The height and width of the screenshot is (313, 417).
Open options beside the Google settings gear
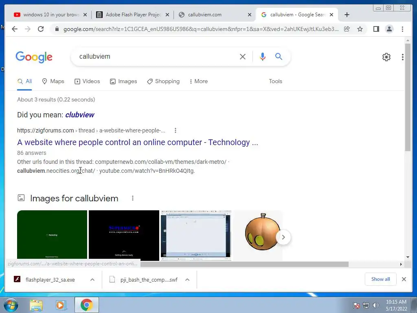(403, 57)
